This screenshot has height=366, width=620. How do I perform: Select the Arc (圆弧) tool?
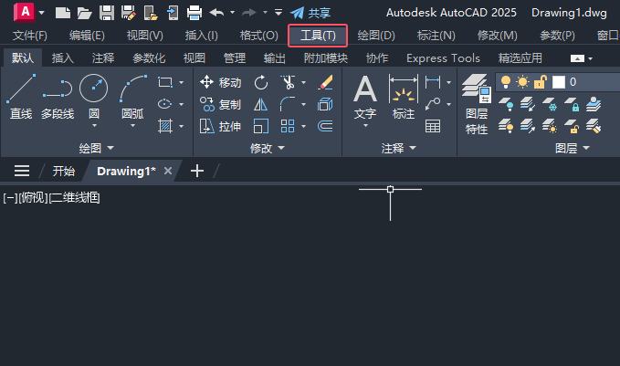click(133, 97)
